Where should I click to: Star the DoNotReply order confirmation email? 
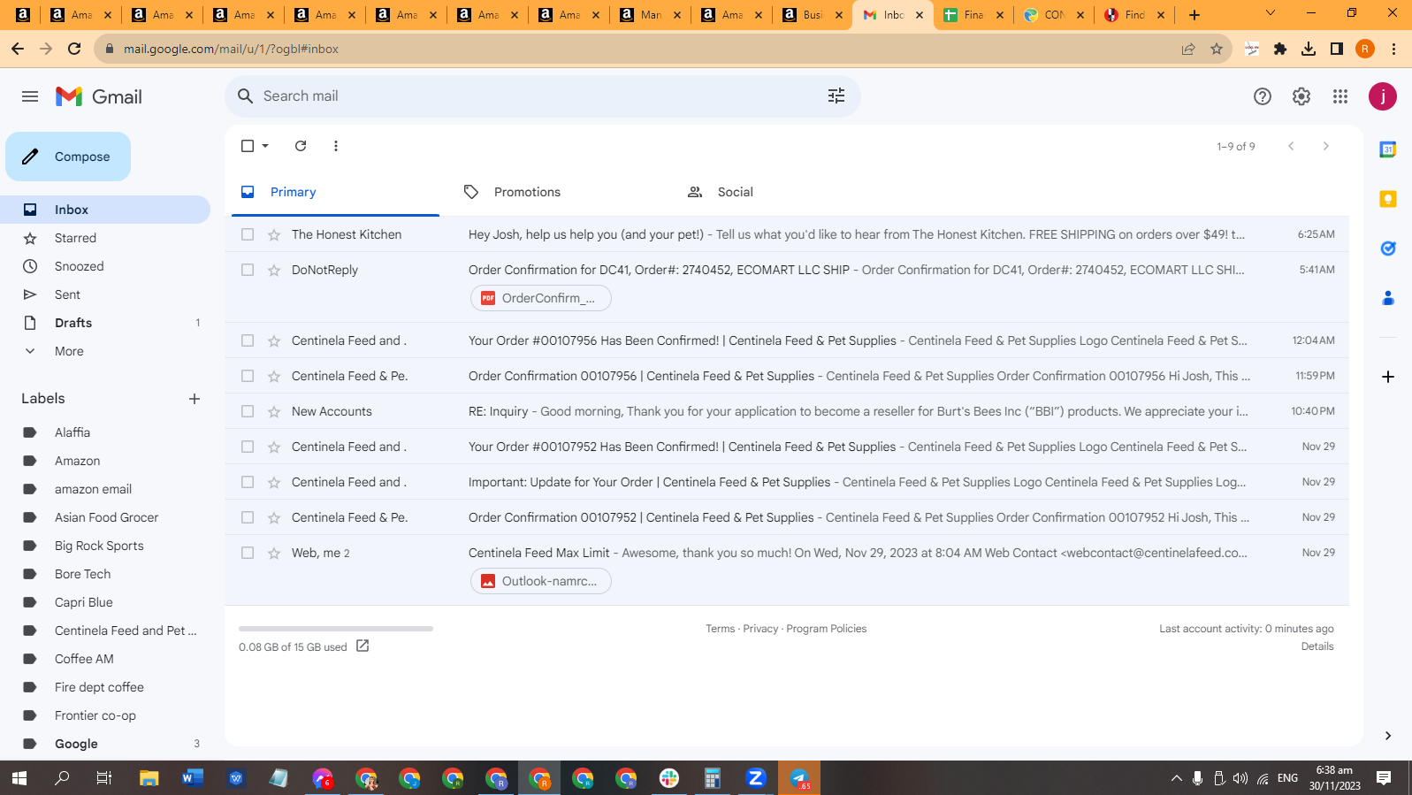point(274,270)
